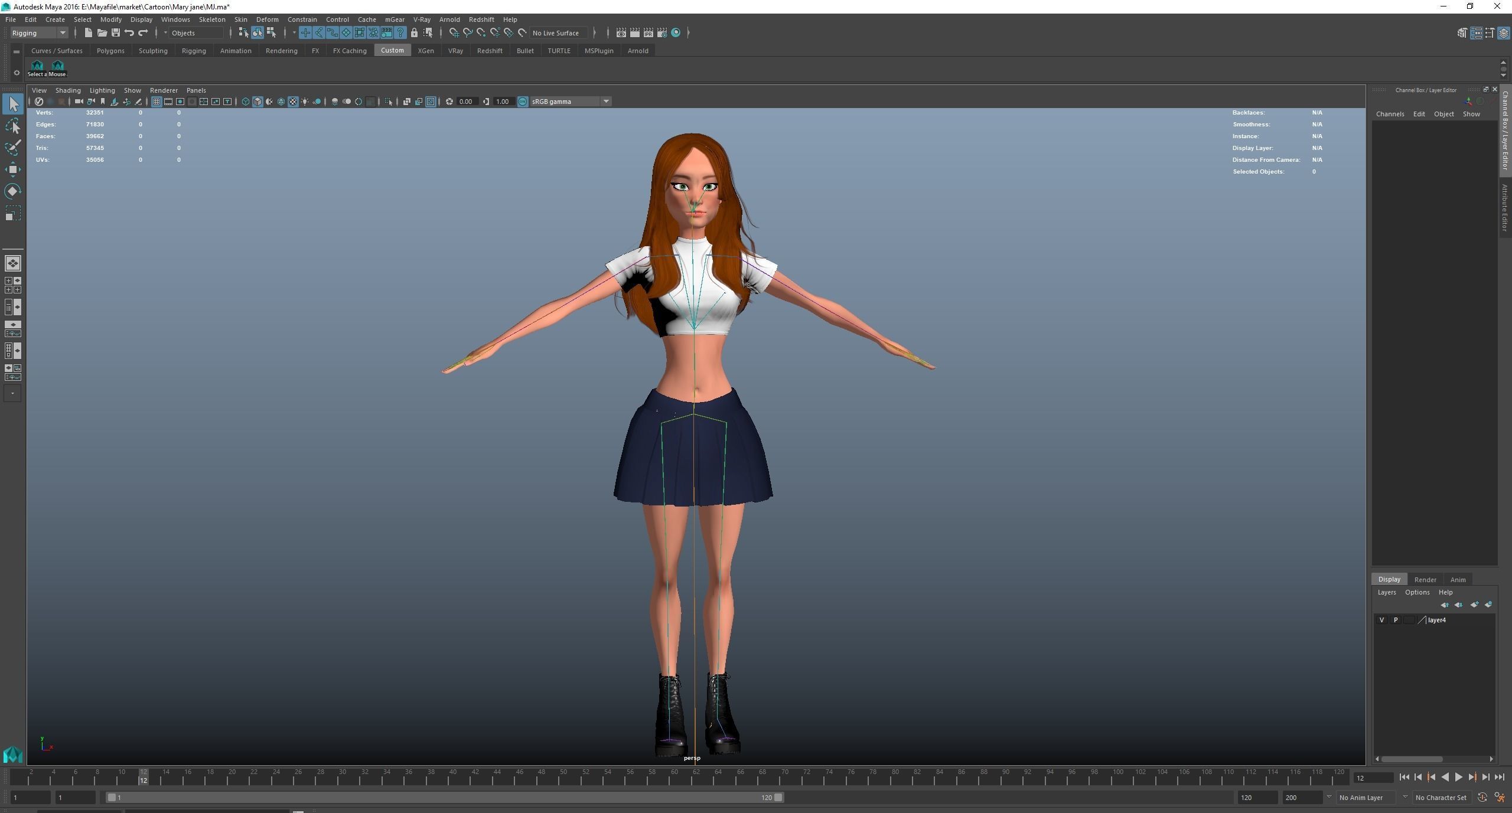The width and height of the screenshot is (1512, 813).
Task: Play the animation backwards
Action: pyautogui.click(x=1445, y=778)
